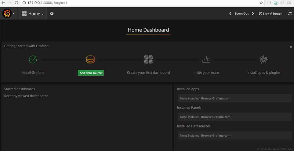Click Zoom Out time range
This screenshot has height=151, width=294.
pyautogui.click(x=241, y=13)
